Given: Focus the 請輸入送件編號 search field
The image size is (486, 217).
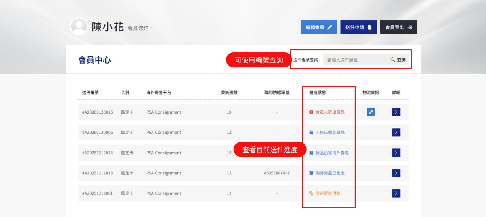Looking at the screenshot, I should coord(354,60).
